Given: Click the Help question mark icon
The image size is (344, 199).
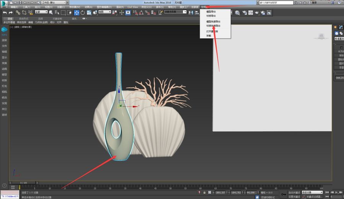Looking at the screenshot, I should coord(339,3).
